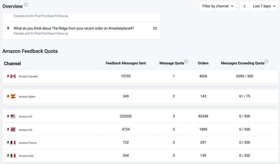Click the 4724 messages sent value
Image resolution: width=280 pixels, height=164 pixels.
[126, 129]
